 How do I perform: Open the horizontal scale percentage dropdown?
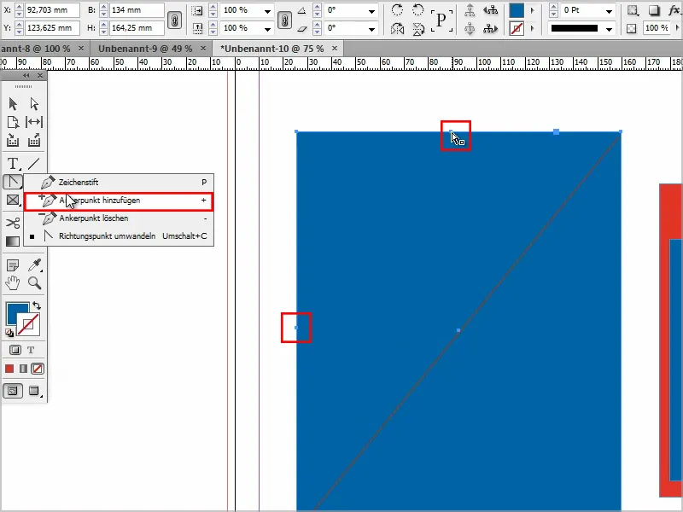coord(267,9)
